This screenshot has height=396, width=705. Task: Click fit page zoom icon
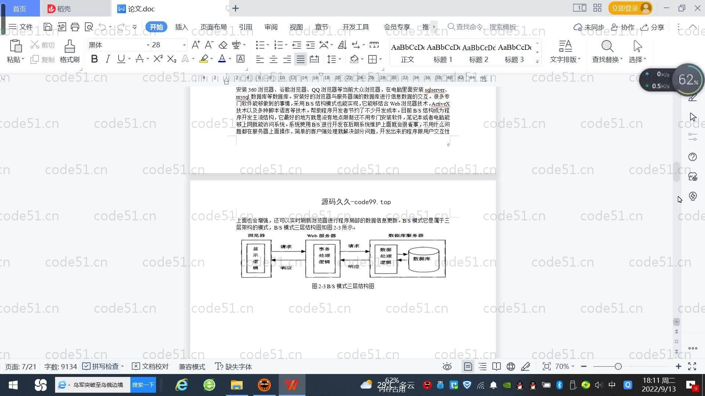[546, 366]
